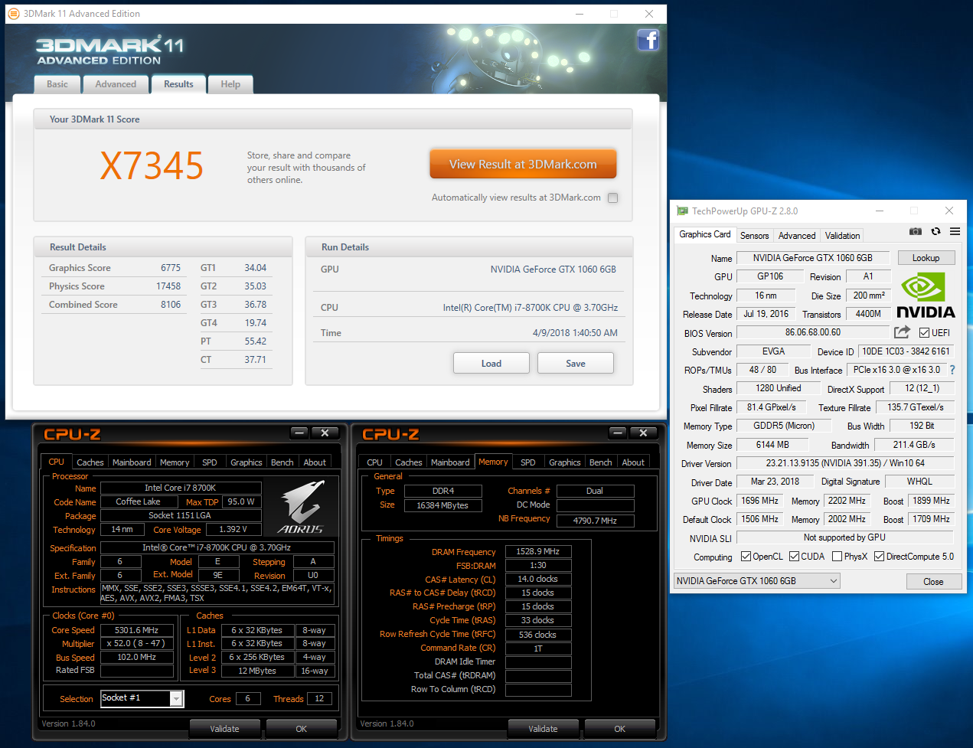This screenshot has width=973, height=748.
Task: Click the GPU name field NVIDIA GeForce GTX 1060 6GB
Action: click(813, 258)
